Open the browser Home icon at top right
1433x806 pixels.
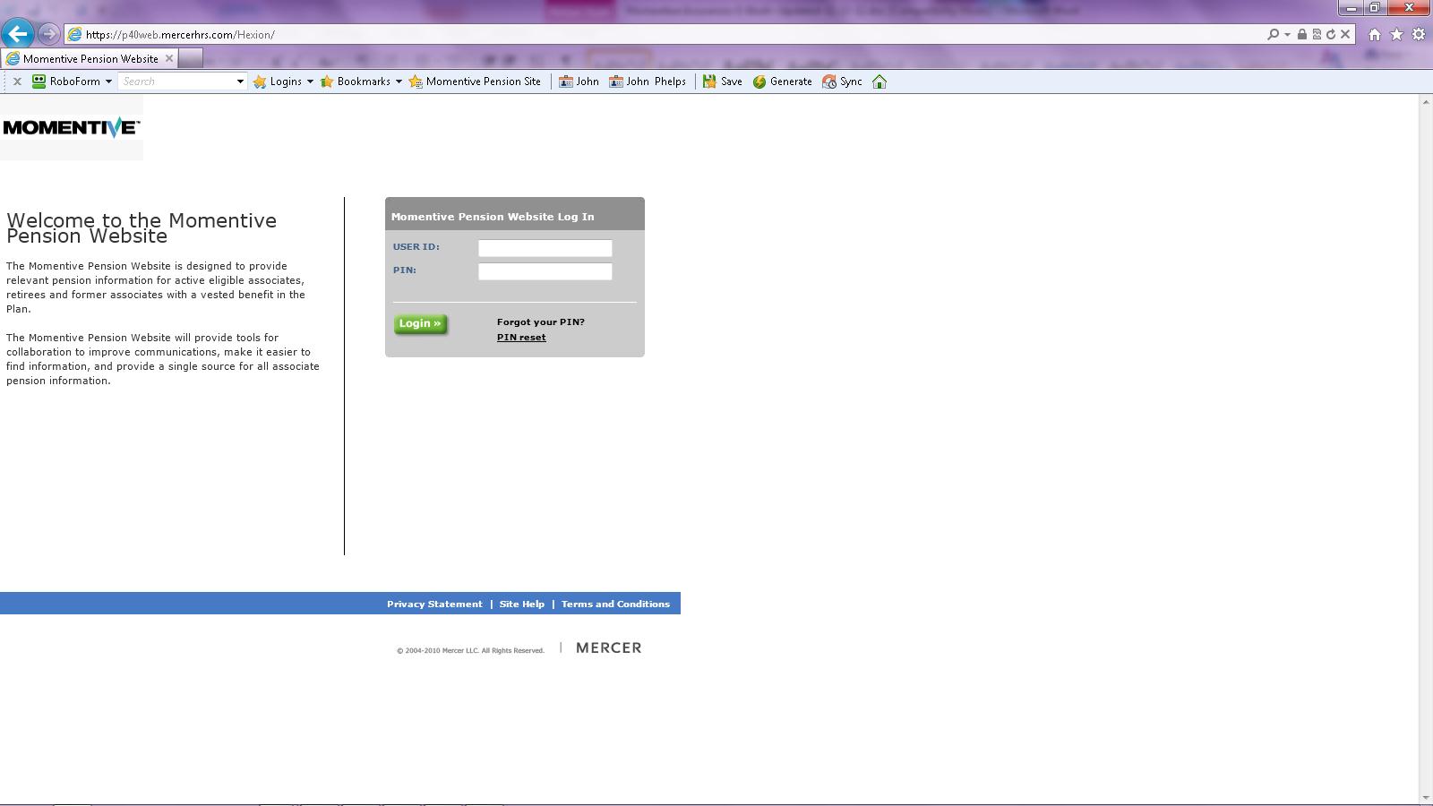(x=1375, y=35)
